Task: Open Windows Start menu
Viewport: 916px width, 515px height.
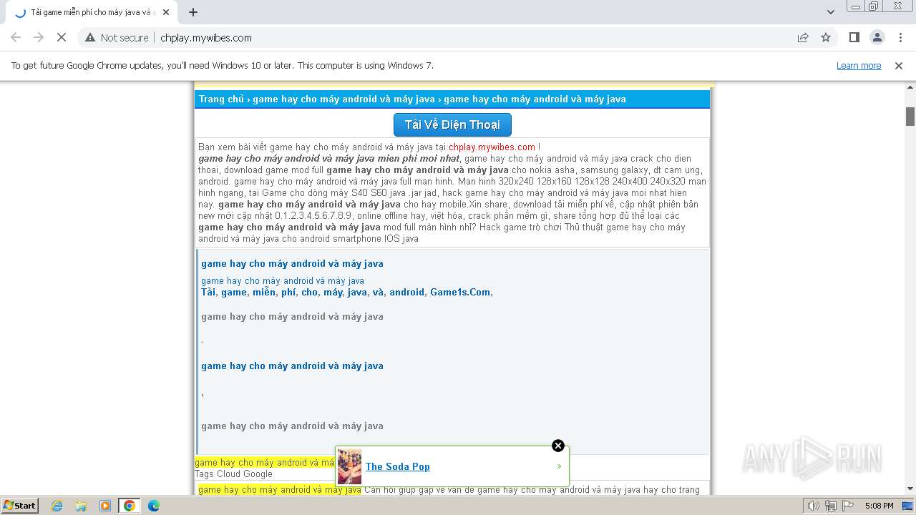Action: click(19, 506)
